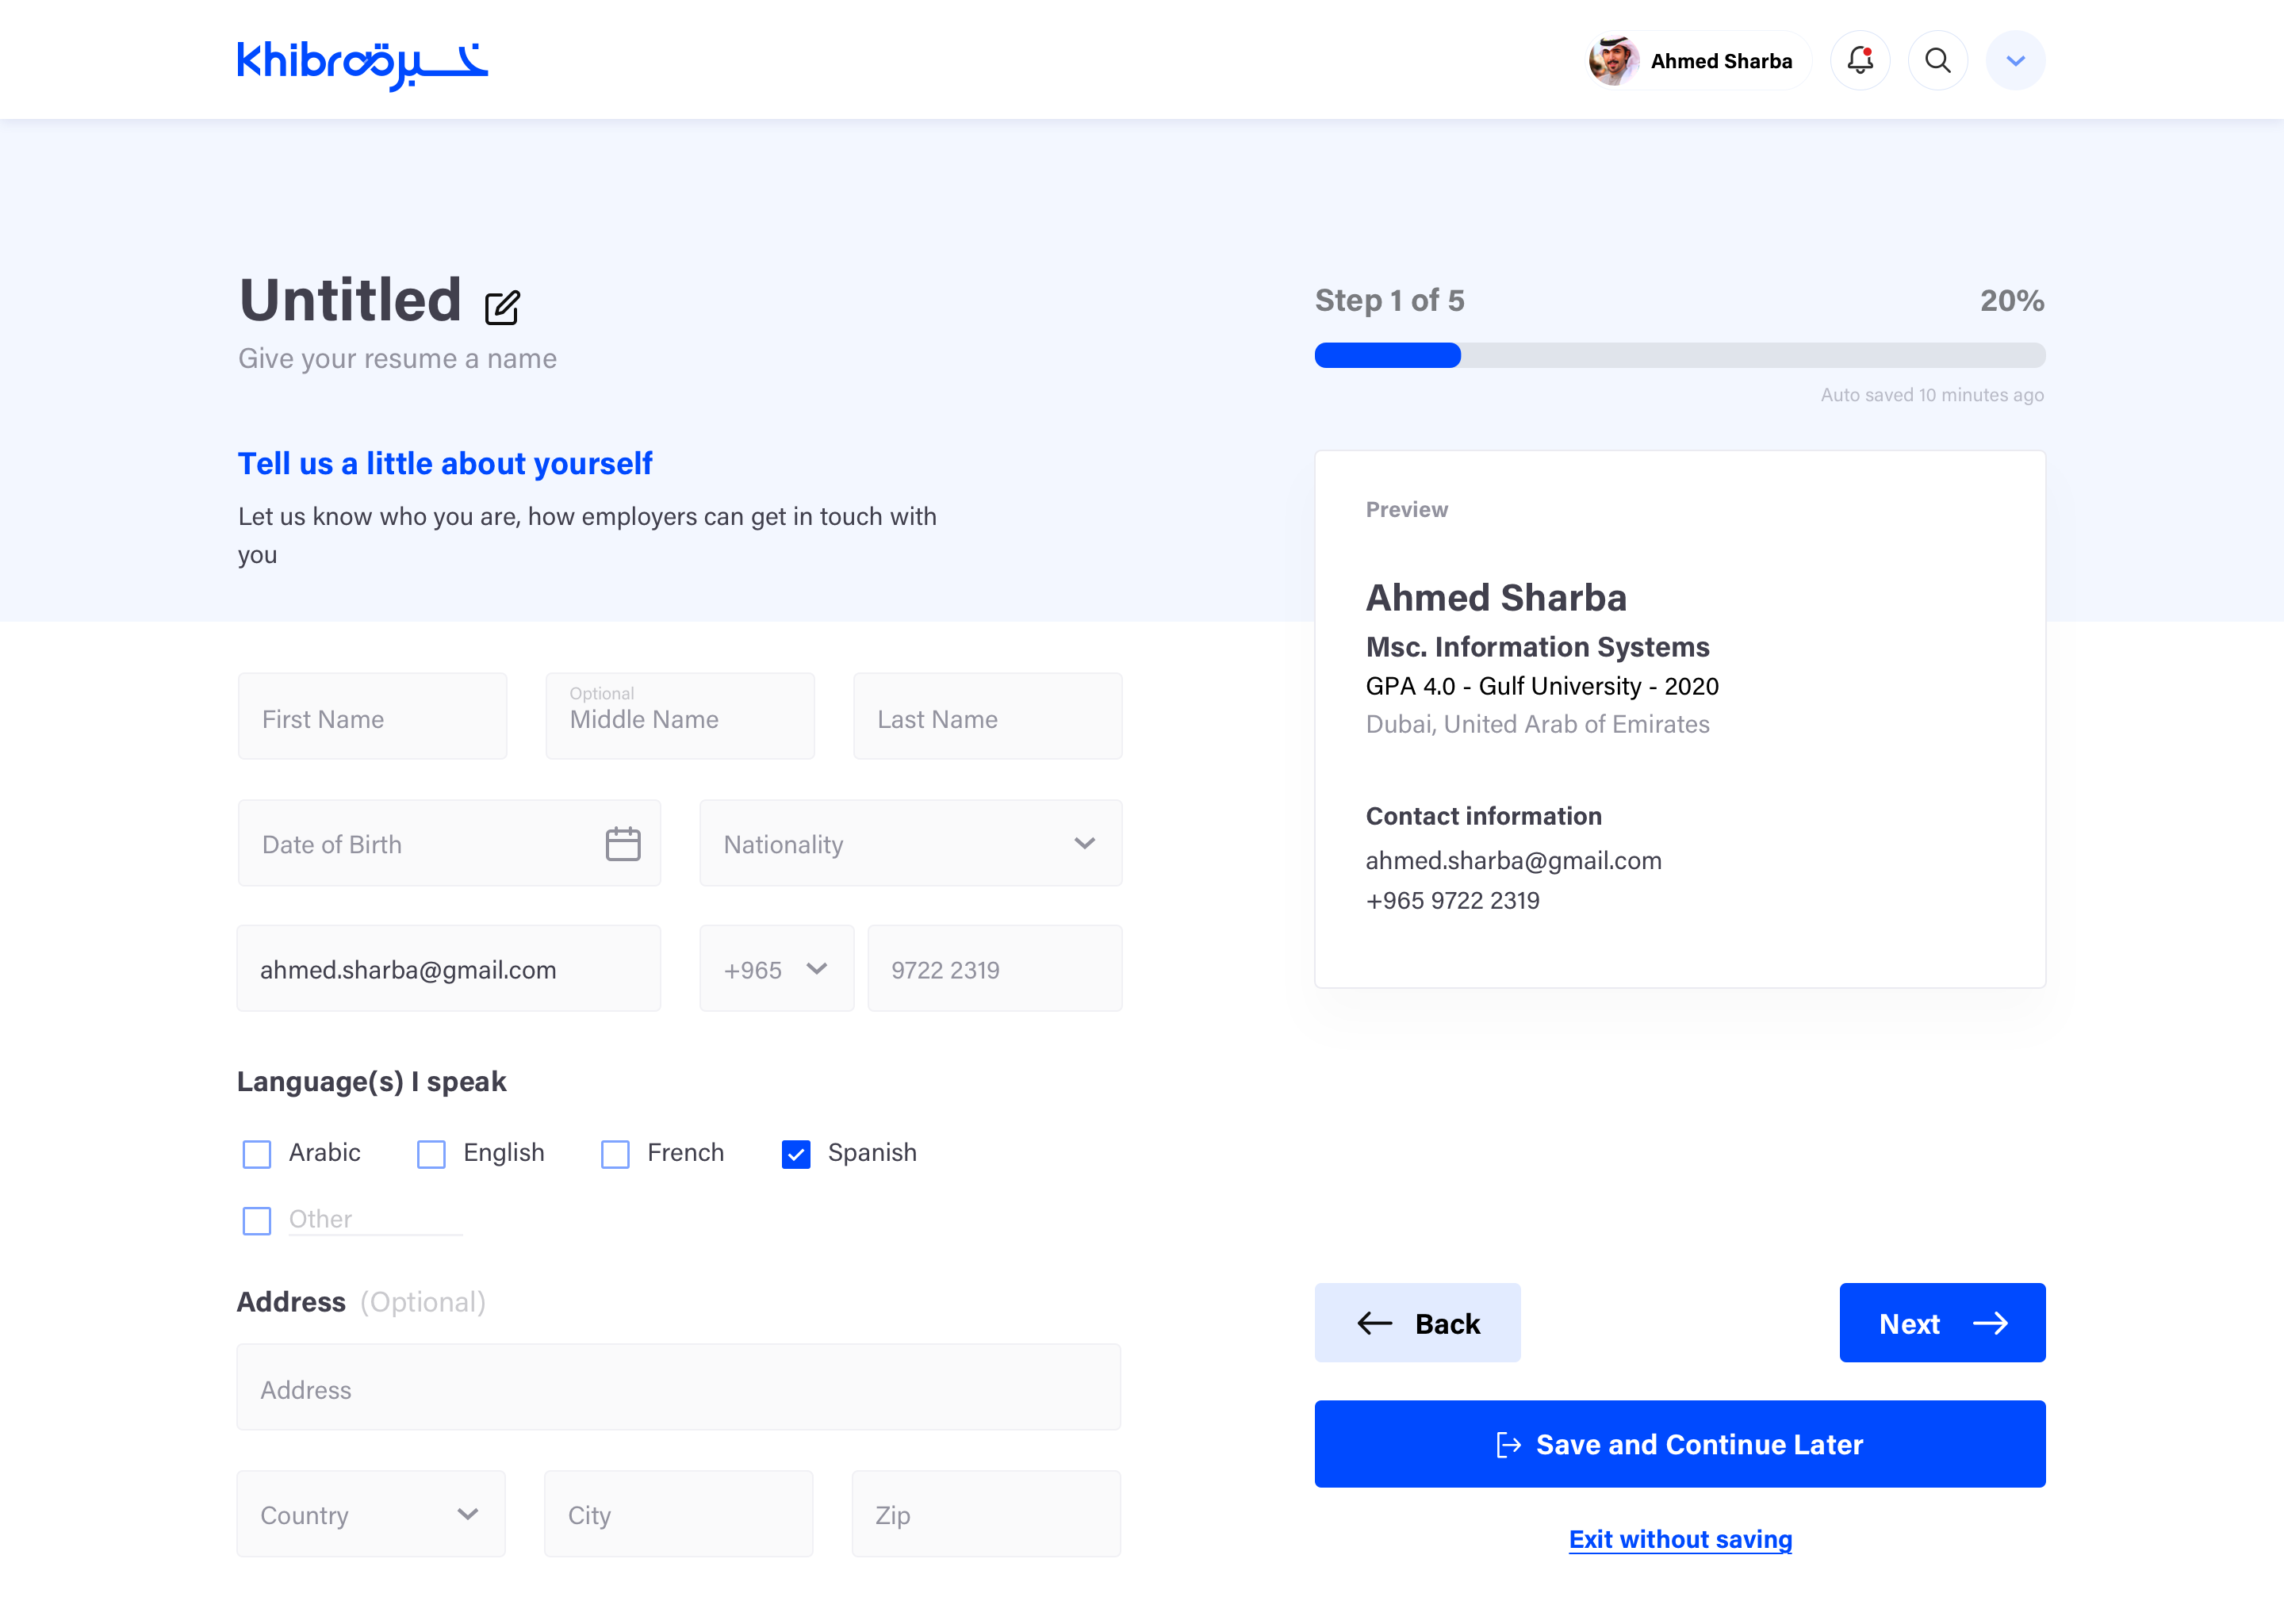Click the edit resume name pencil icon
2284x1624 pixels.
coord(502,307)
